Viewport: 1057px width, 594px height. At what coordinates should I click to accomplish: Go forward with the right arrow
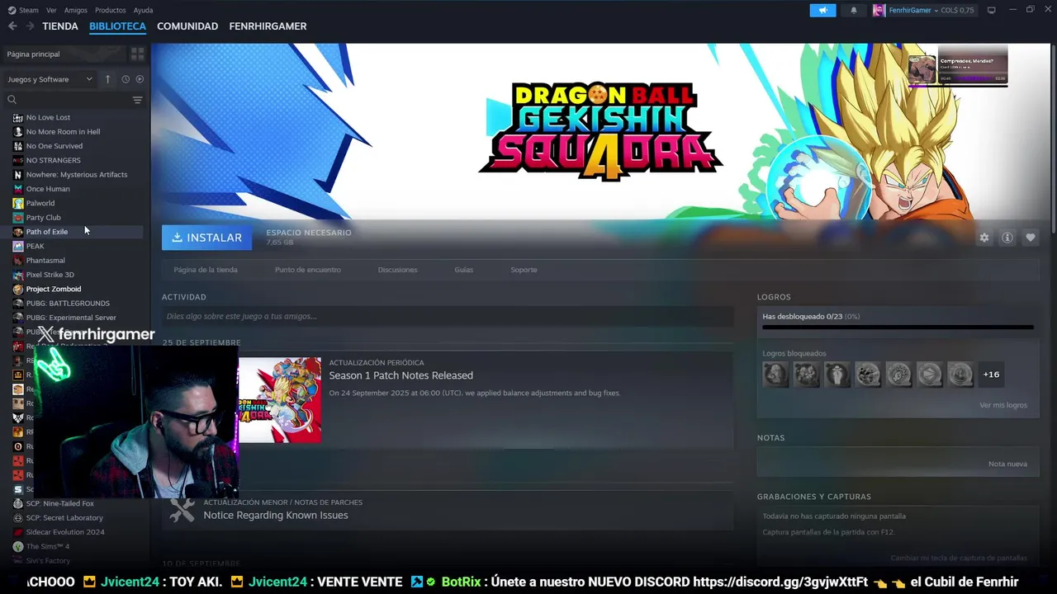click(30, 26)
